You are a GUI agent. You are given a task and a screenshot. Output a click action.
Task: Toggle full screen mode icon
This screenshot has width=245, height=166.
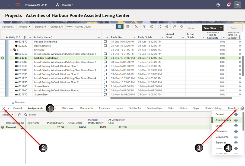tap(159, 26)
